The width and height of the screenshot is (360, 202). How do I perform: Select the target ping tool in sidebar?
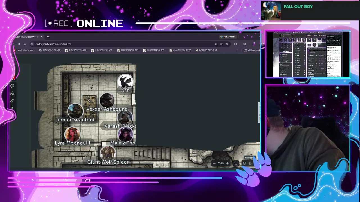(12, 108)
